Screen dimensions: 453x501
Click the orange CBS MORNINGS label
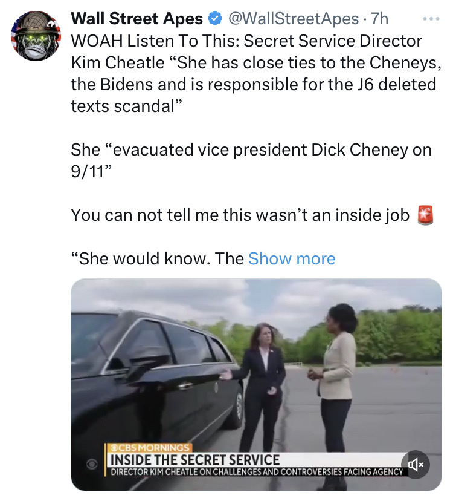click(x=150, y=447)
